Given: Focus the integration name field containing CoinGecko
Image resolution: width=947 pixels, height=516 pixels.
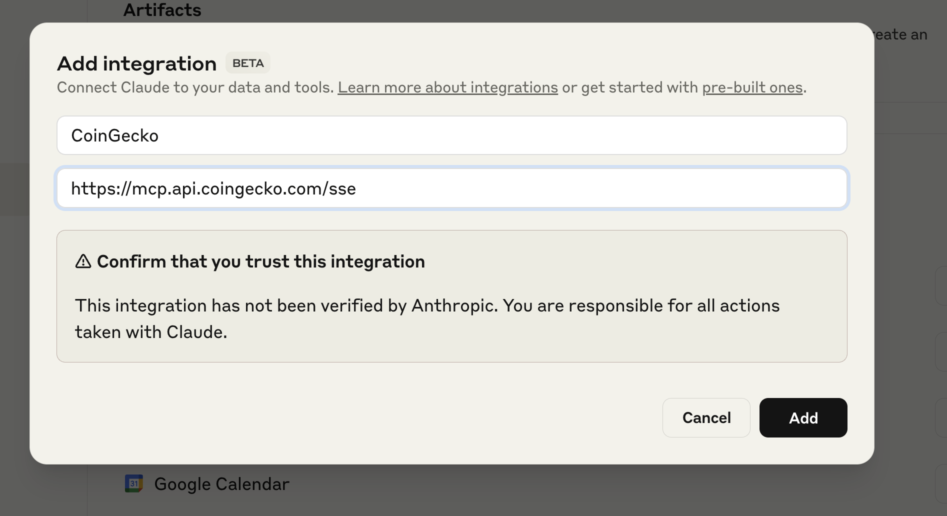Looking at the screenshot, I should point(451,135).
